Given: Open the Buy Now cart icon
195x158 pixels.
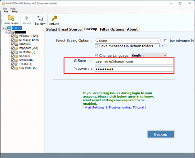Looking at the screenshot, I should point(40,18).
